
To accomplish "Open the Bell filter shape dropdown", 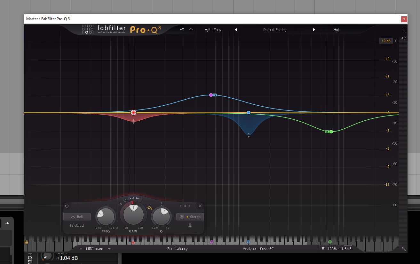I will pos(77,217).
